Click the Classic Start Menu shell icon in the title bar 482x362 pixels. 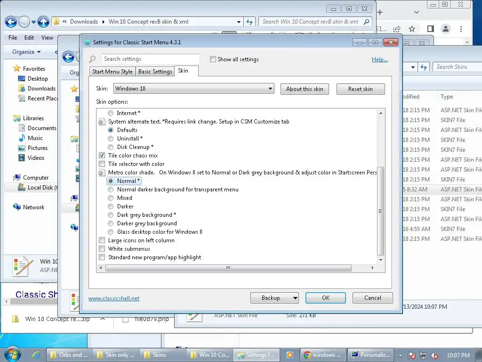pos(87,42)
